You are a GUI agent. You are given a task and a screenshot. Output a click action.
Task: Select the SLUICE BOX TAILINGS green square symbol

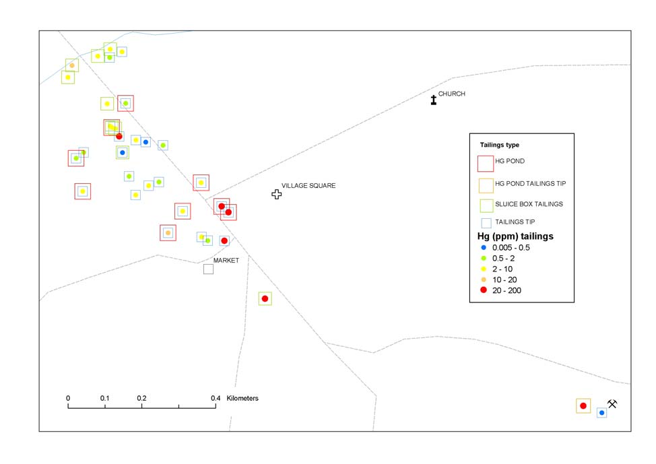(x=485, y=205)
